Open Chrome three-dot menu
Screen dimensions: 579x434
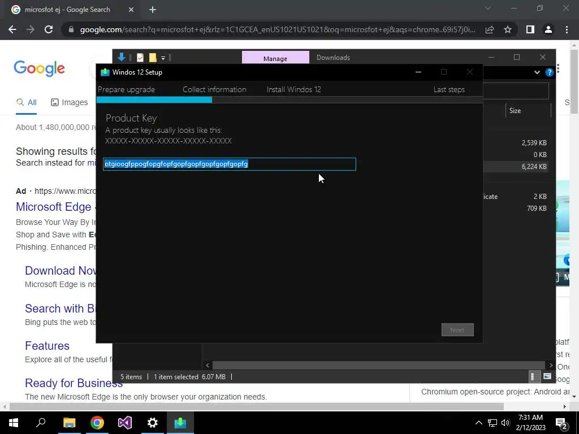[567, 29]
